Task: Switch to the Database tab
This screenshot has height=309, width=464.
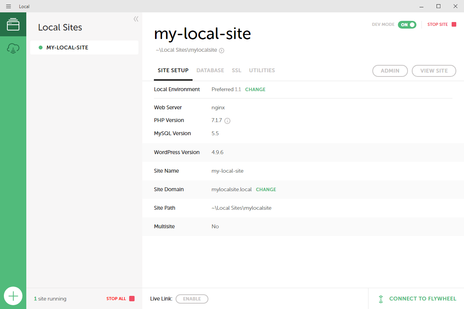Action: click(x=210, y=70)
